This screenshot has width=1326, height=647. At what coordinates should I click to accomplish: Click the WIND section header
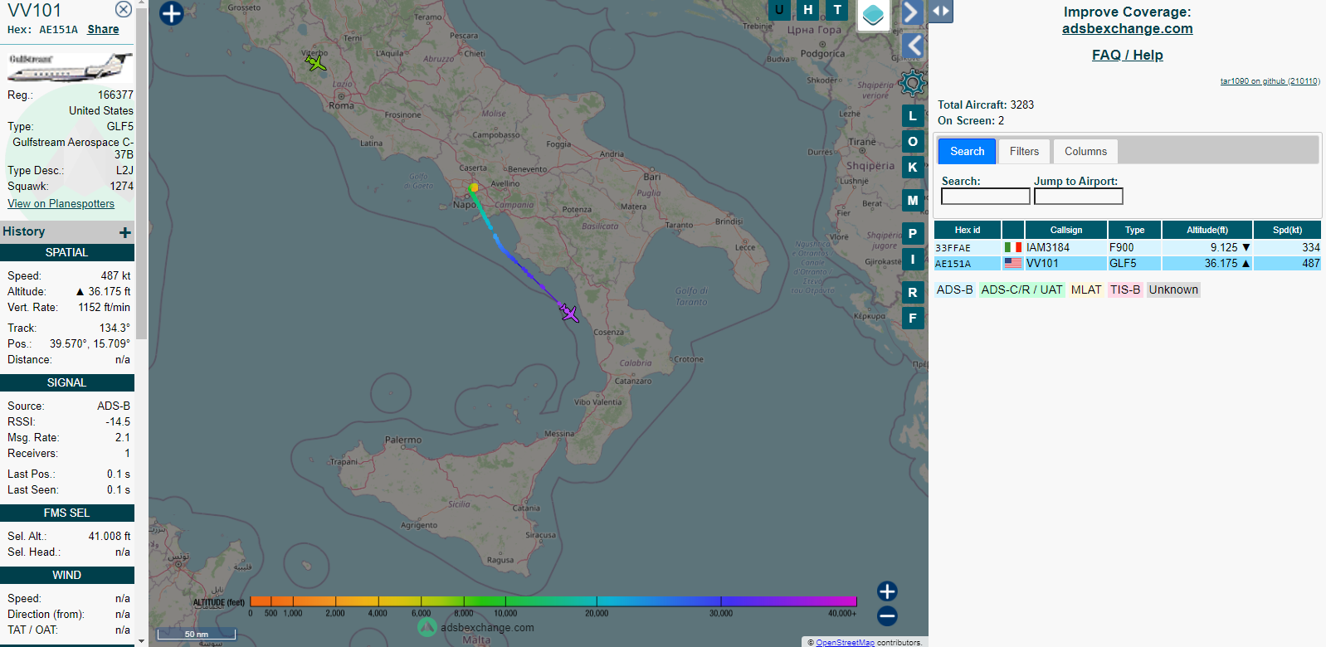[x=67, y=575]
